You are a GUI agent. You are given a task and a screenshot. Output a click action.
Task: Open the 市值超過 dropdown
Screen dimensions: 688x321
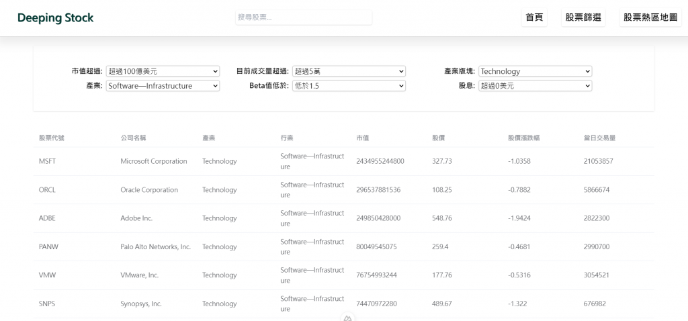point(163,71)
